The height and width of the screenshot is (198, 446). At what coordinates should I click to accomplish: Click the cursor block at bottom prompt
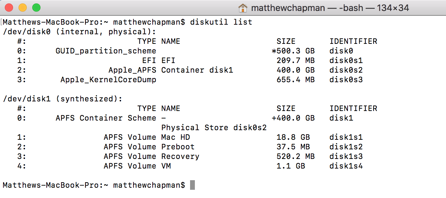[192, 185]
